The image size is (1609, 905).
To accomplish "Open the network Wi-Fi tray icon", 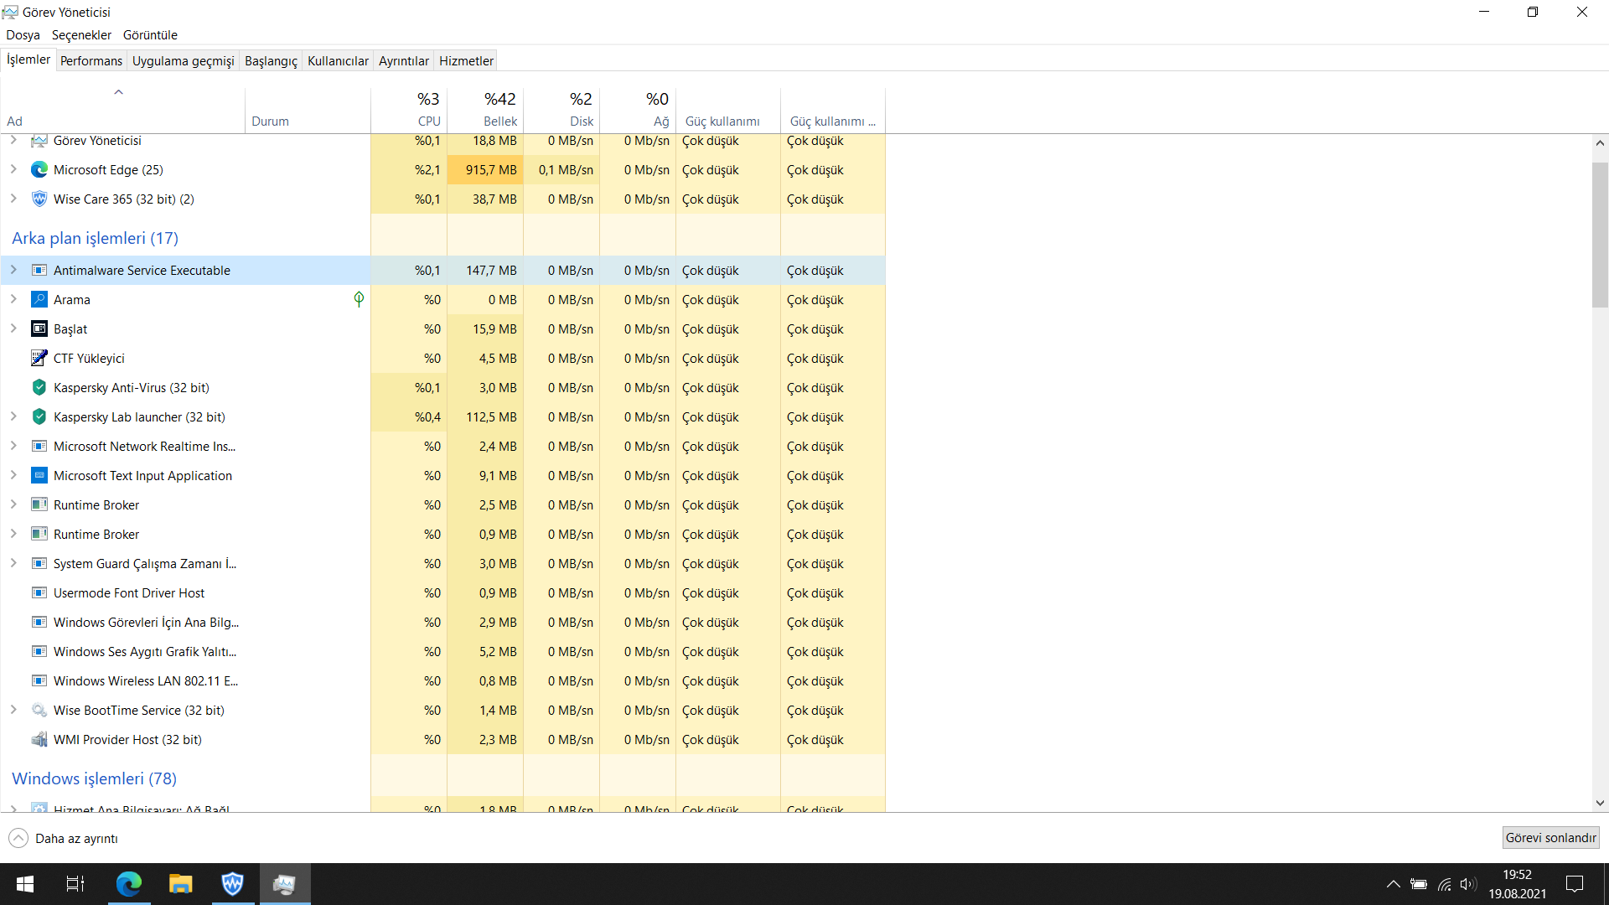I will 1444,884.
